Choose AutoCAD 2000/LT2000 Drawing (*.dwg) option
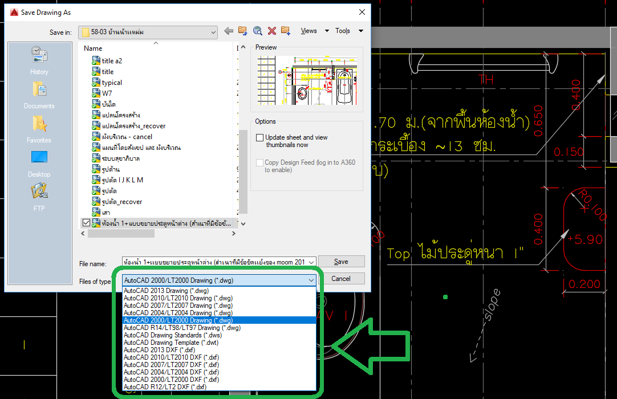617x399 pixels. (219, 320)
